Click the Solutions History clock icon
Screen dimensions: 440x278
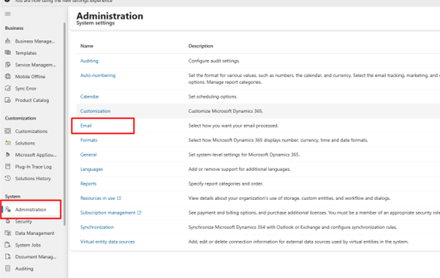pyautogui.click(x=8, y=178)
